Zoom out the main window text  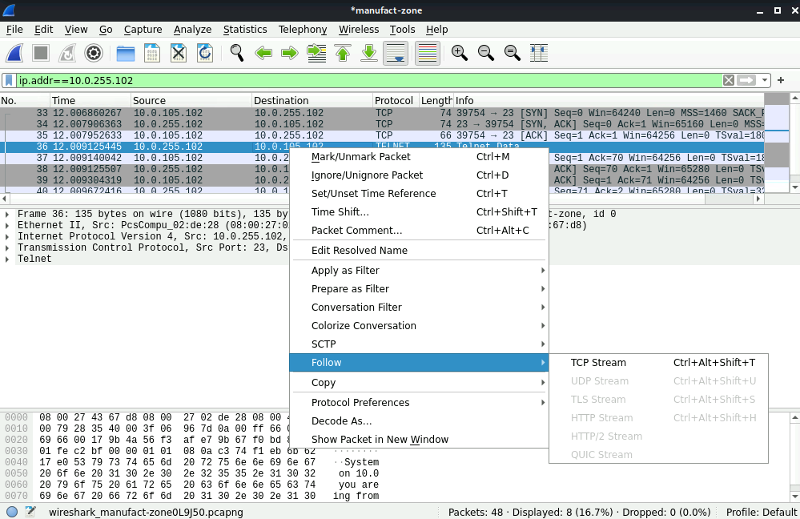[486, 53]
